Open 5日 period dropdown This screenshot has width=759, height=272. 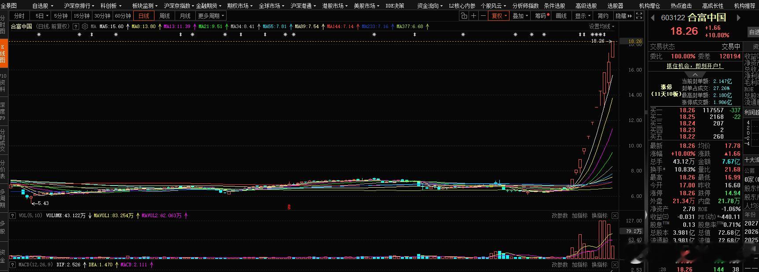41,16
